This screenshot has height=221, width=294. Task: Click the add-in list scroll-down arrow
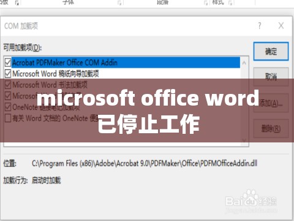(244, 141)
